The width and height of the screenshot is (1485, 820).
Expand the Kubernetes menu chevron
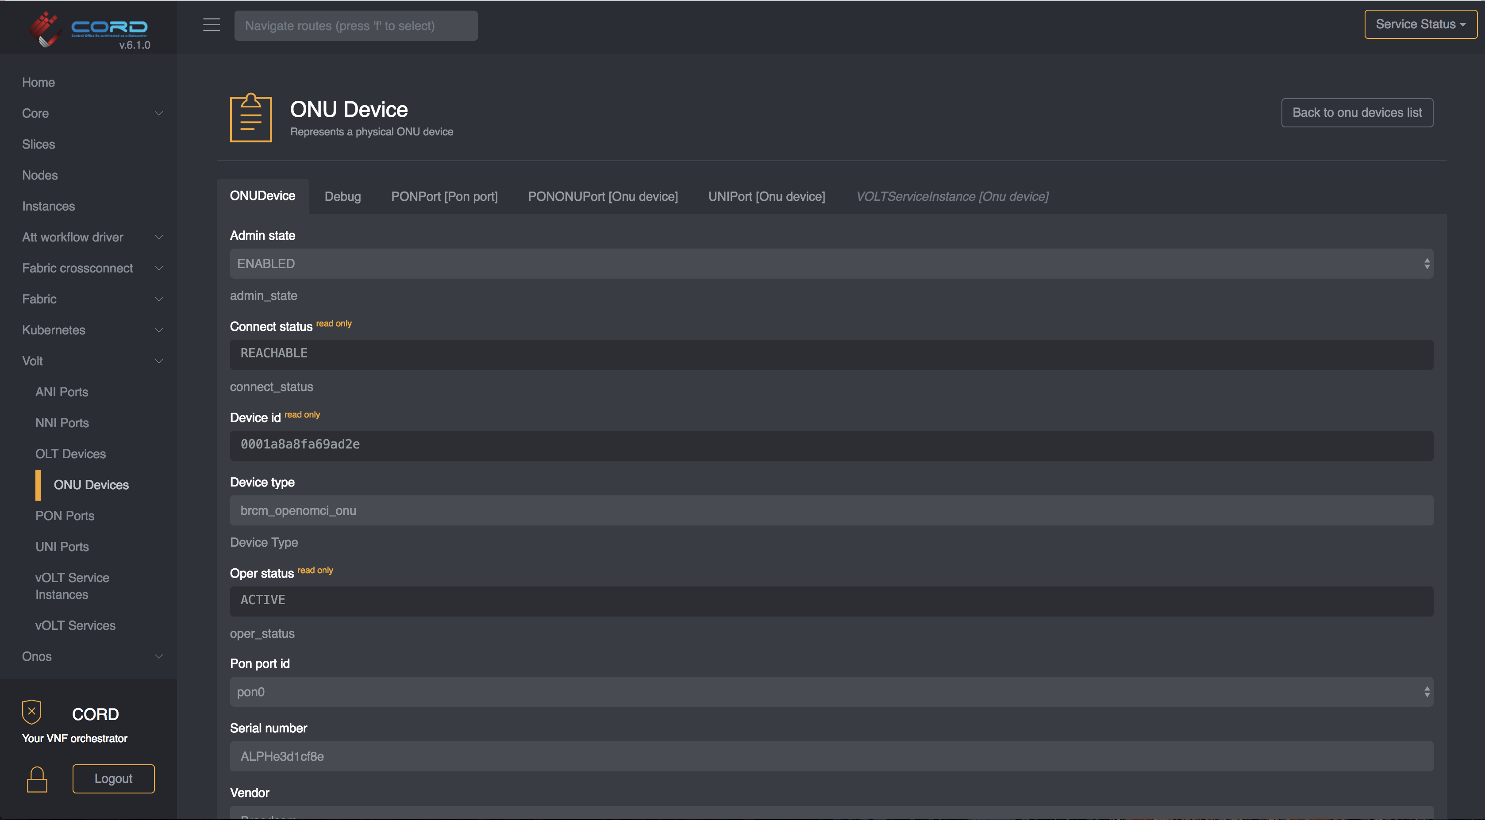[x=158, y=330]
